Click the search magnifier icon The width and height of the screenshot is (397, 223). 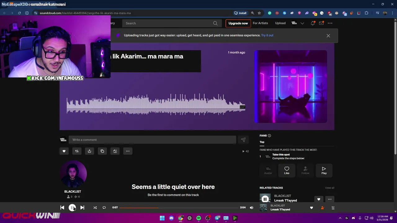(x=215, y=23)
